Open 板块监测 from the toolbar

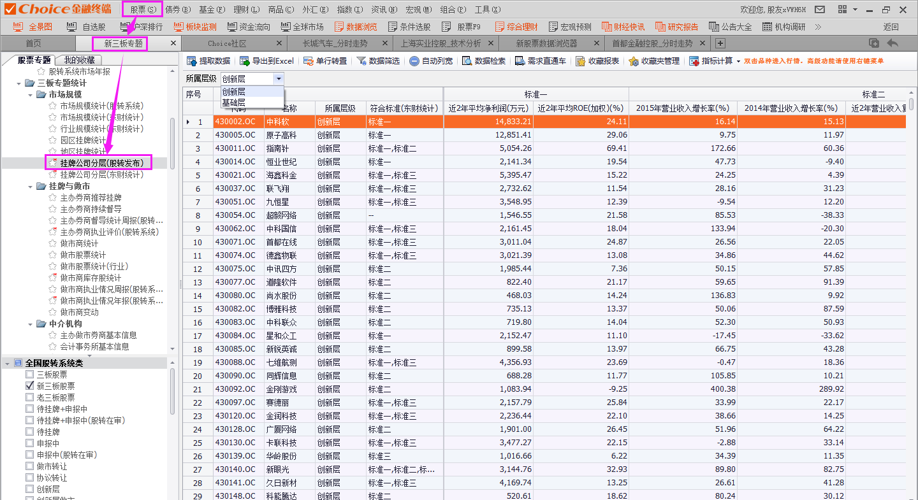194,27
